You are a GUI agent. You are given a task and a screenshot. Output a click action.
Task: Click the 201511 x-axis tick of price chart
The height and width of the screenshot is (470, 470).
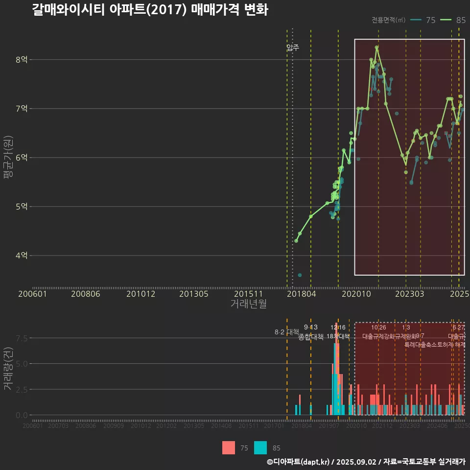(249, 294)
